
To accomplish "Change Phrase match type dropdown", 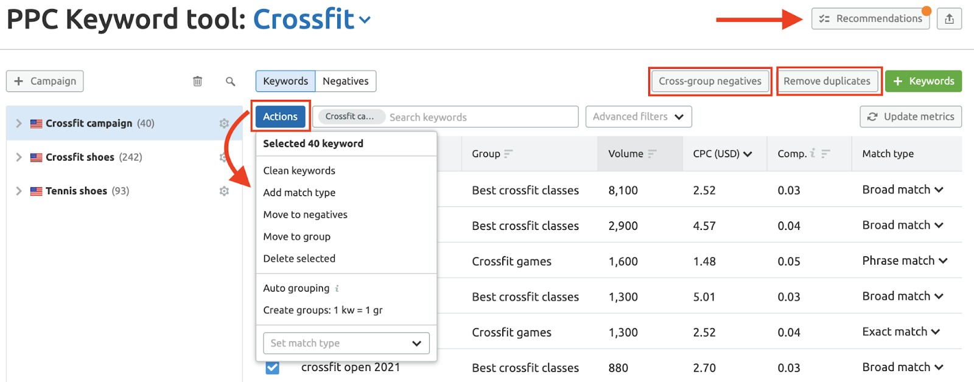I will pos(904,261).
